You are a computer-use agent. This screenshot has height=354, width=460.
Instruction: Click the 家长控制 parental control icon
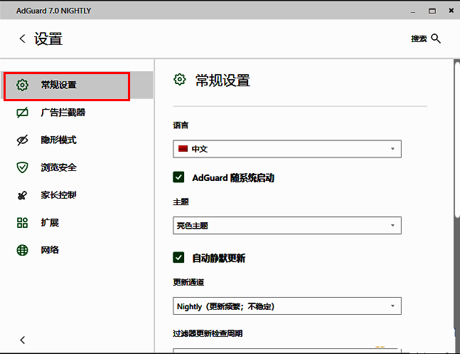(x=22, y=195)
